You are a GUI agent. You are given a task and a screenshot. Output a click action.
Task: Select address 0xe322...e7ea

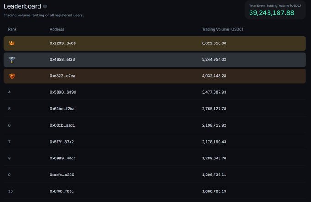(62, 76)
